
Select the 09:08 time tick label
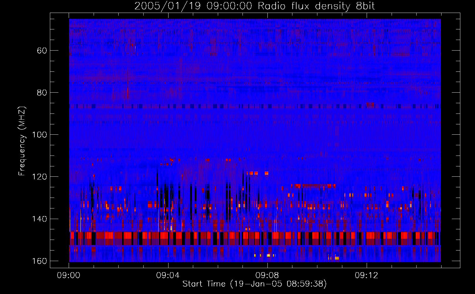coord(267,275)
